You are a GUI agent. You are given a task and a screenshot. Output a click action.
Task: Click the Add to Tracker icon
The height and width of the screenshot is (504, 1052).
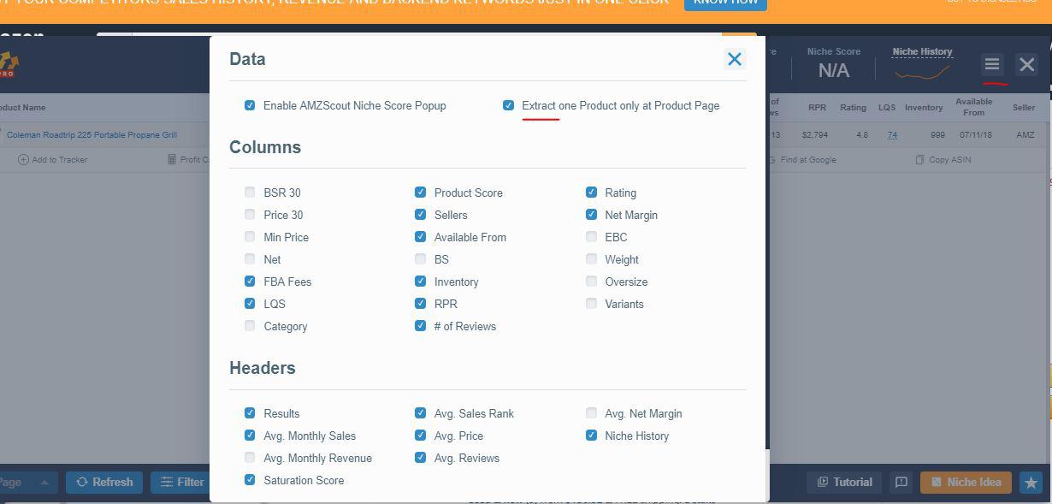pyautogui.click(x=23, y=160)
